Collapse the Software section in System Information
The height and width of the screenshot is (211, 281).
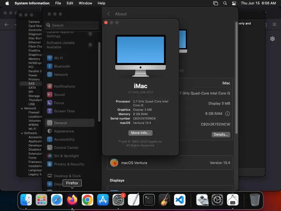point(22,133)
